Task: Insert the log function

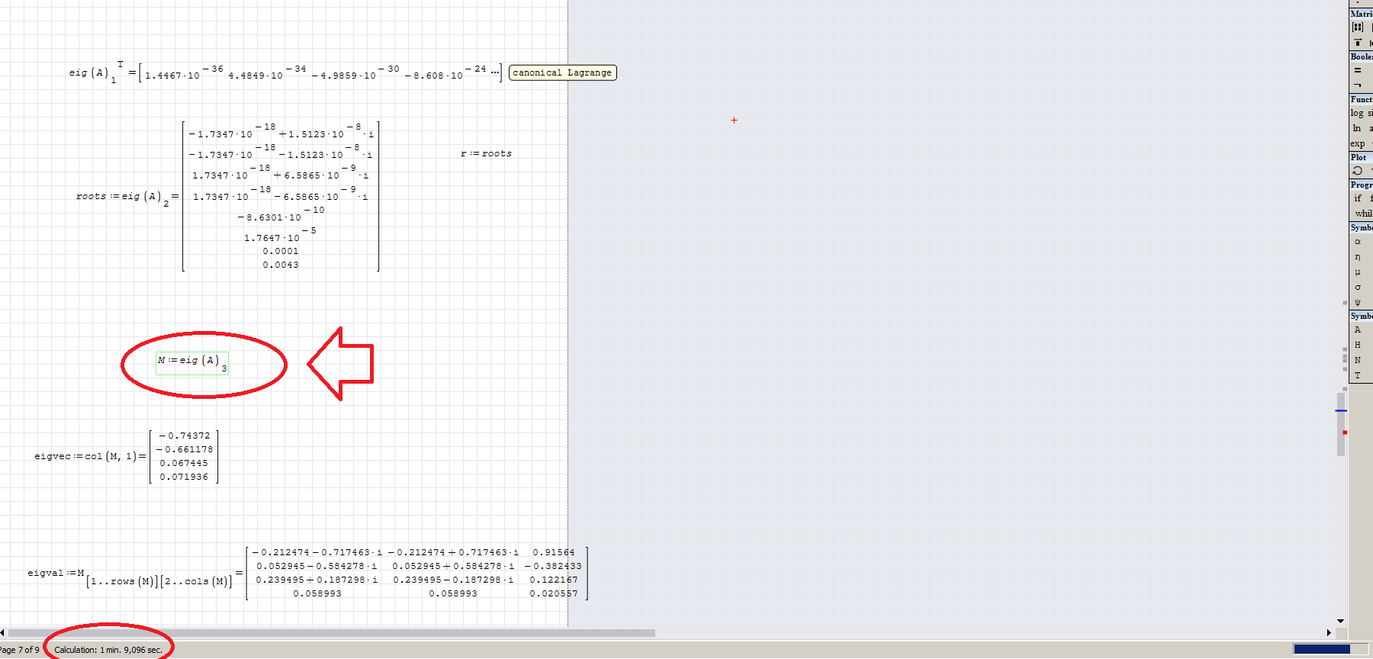Action: (1357, 113)
